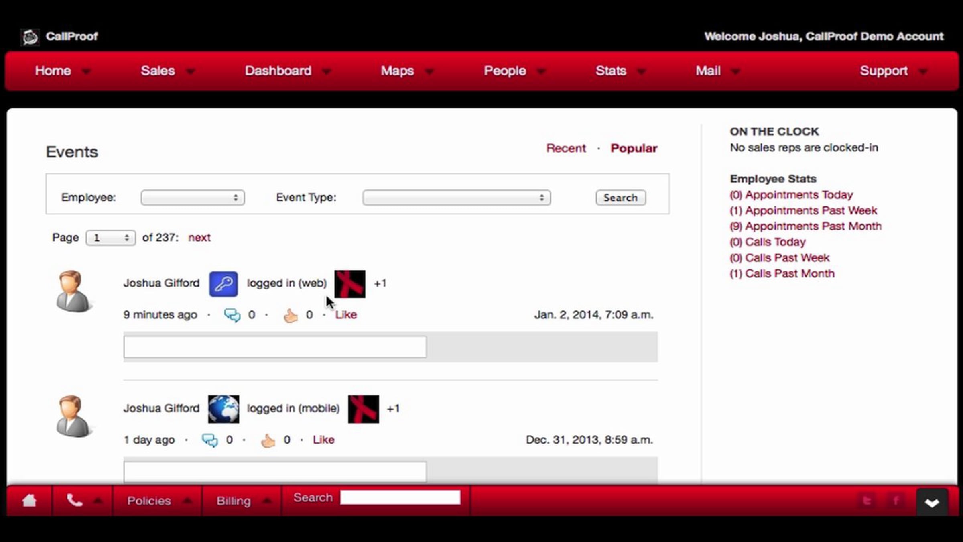Viewport: 963px width, 542px height.
Task: Open (1) Appointments Past Week link
Action: [803, 210]
